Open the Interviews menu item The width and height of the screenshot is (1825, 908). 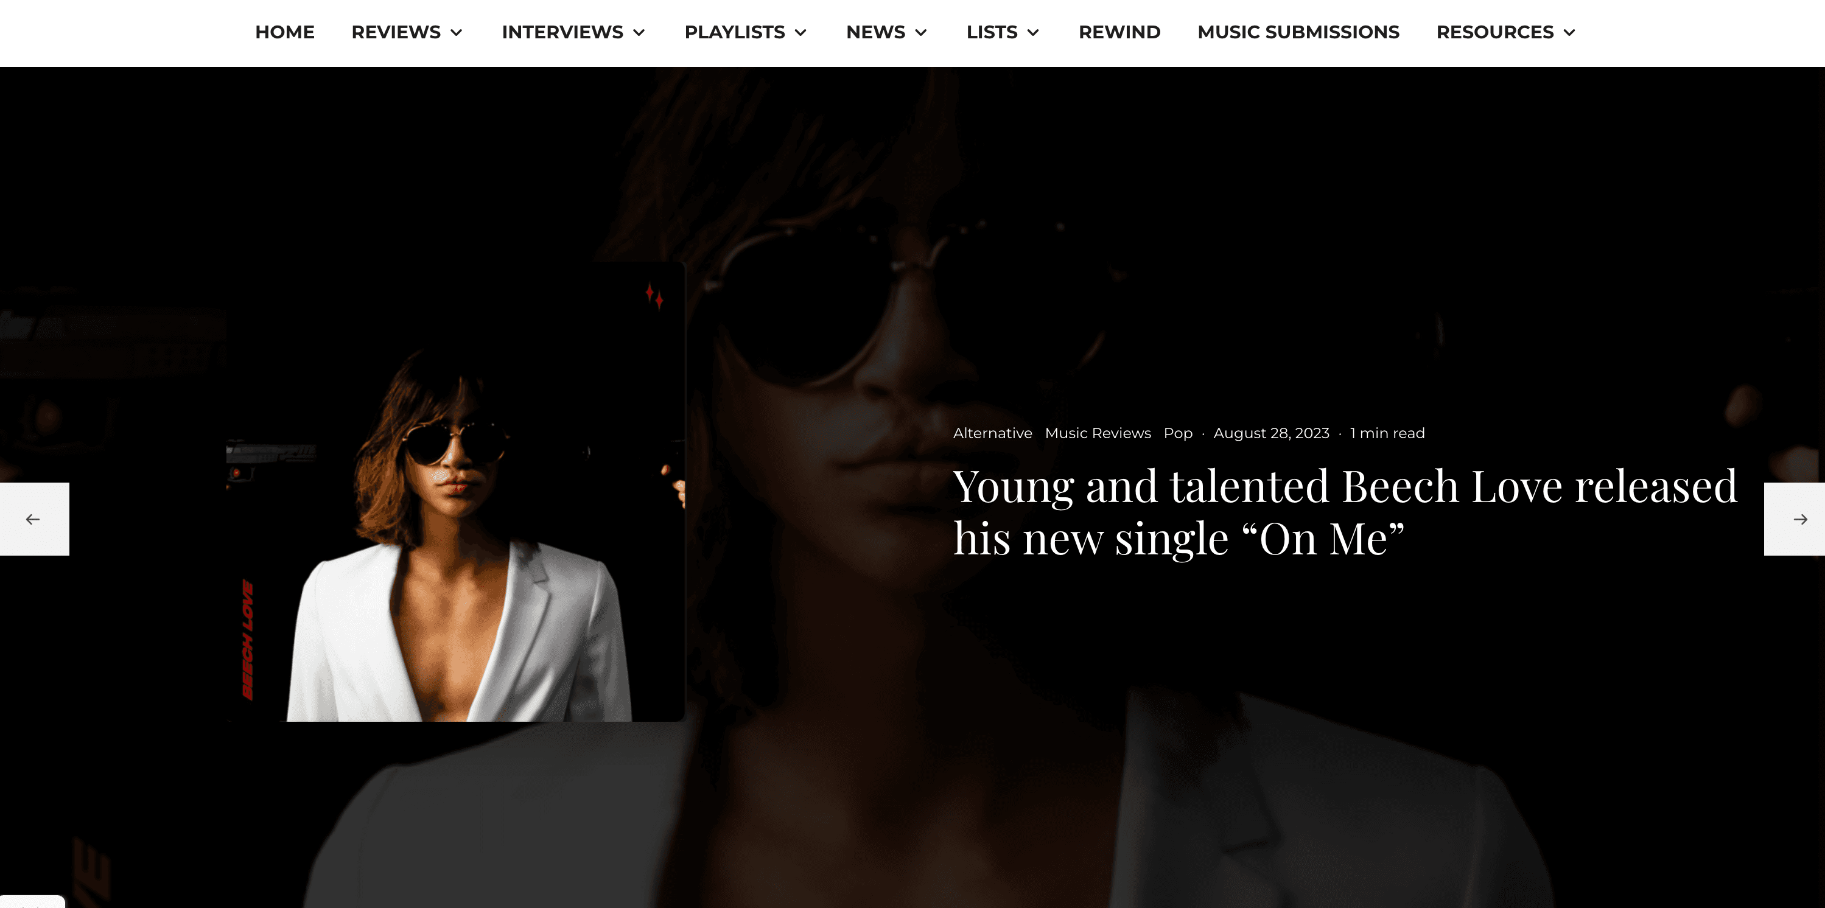[x=562, y=32]
